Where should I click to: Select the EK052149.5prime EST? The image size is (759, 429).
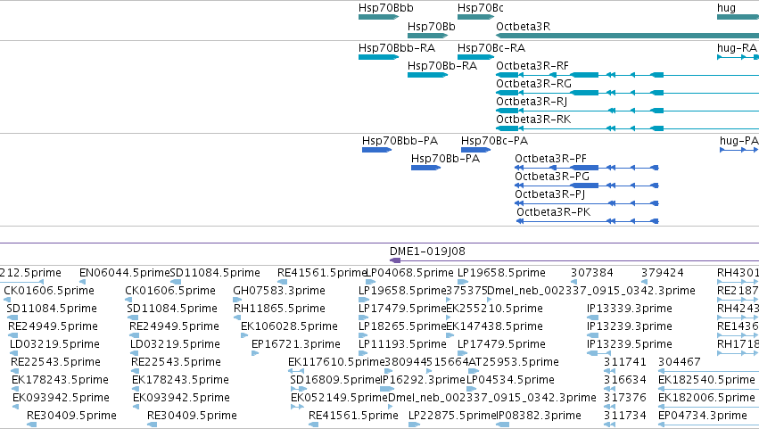point(339,399)
